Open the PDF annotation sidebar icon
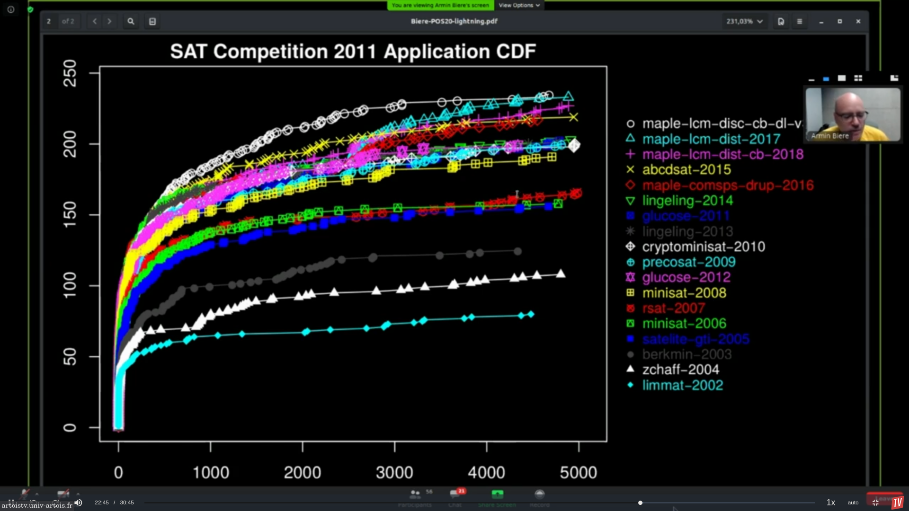Image resolution: width=909 pixels, height=511 pixels. [x=152, y=21]
